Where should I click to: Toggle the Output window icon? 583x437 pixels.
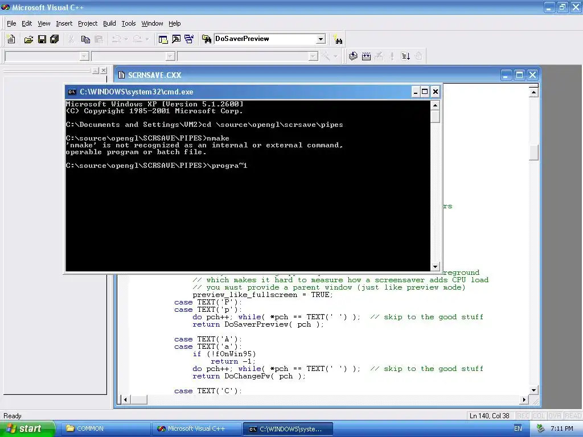pos(176,39)
